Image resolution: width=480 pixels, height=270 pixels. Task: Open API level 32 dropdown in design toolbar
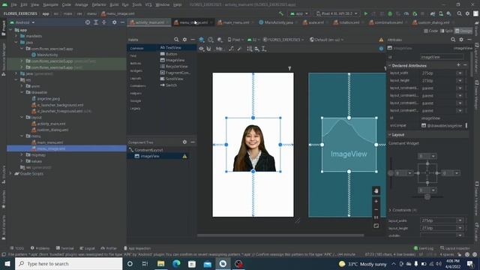253,40
